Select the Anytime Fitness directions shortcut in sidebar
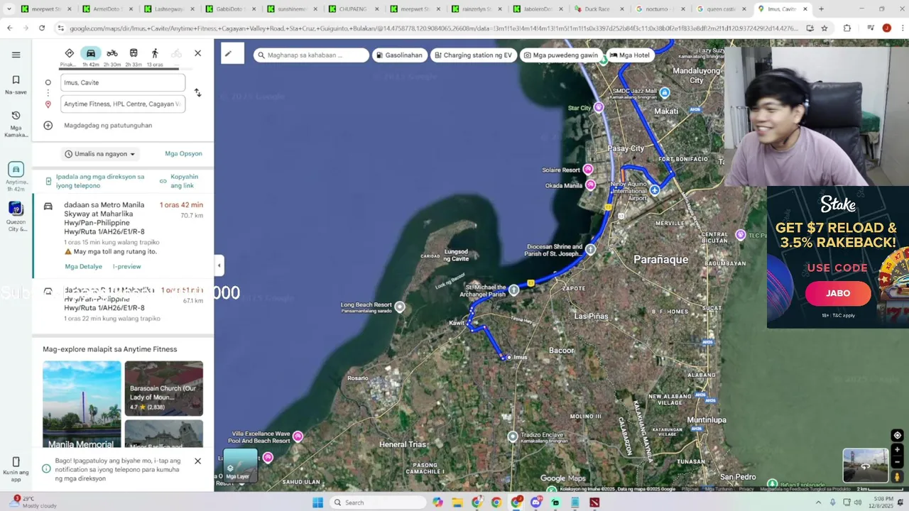Screen dimensions: 909x511 point(16,176)
